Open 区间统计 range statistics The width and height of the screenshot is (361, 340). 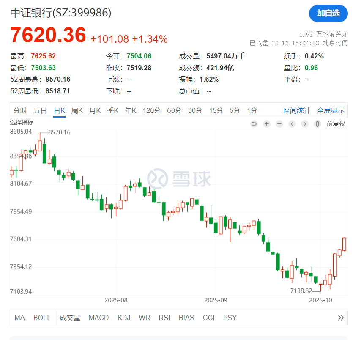click(x=297, y=110)
